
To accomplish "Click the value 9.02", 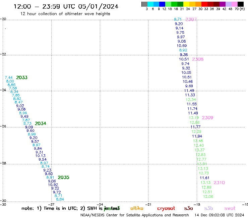I will click(x=20, y=106).
